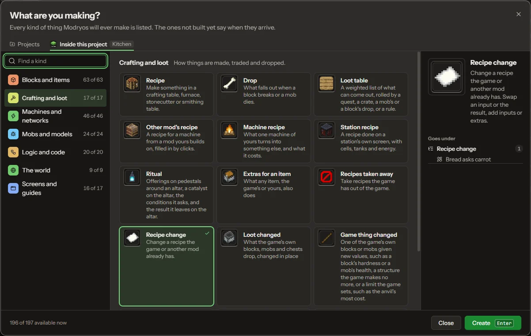The height and width of the screenshot is (336, 531).
Task: Open the Mobs and models category
Action: pyautogui.click(x=55, y=134)
